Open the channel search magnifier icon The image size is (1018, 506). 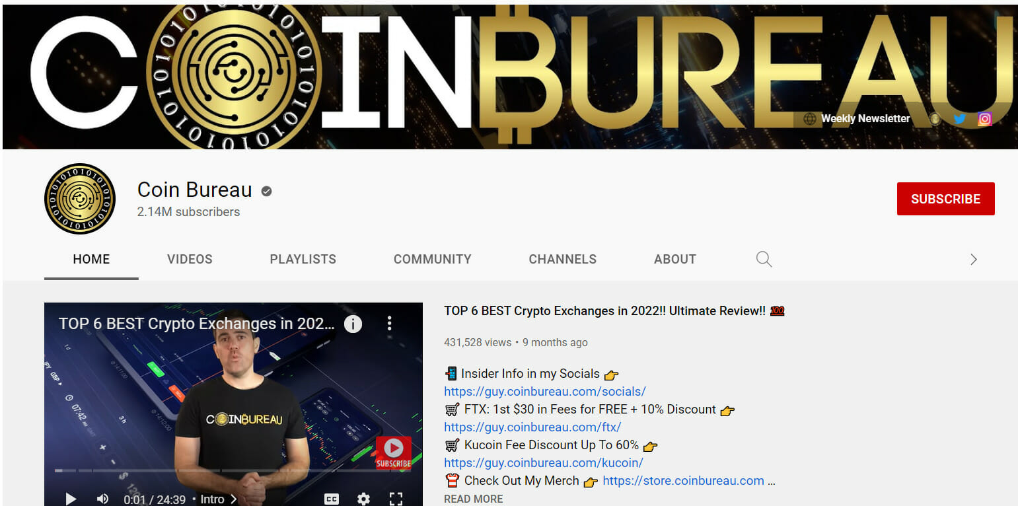click(x=764, y=259)
